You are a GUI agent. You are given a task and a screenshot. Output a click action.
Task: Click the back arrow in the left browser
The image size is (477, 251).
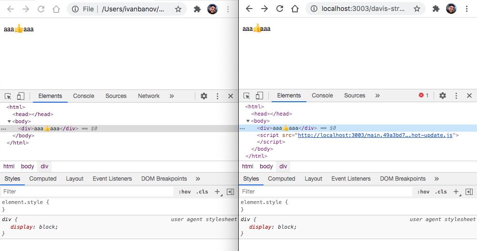pos(10,9)
